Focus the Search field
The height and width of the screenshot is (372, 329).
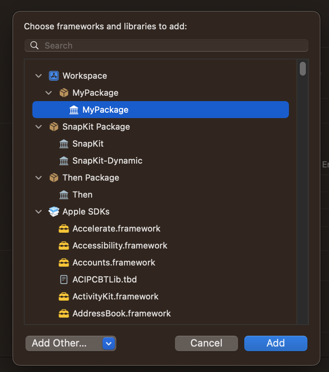coord(166,45)
